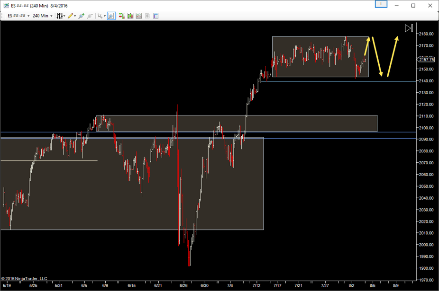Viewport: 439px width, 291px height.
Task: Select the cursor pointer tool
Action: pos(100,16)
